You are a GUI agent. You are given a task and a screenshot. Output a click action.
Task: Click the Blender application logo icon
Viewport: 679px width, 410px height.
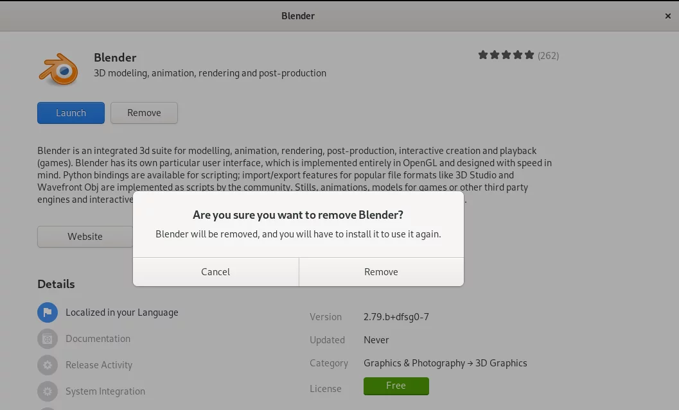(x=59, y=69)
